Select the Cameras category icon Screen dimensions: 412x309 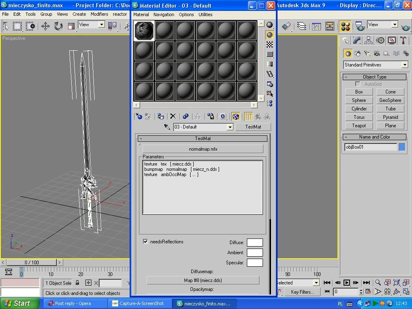coord(377,53)
